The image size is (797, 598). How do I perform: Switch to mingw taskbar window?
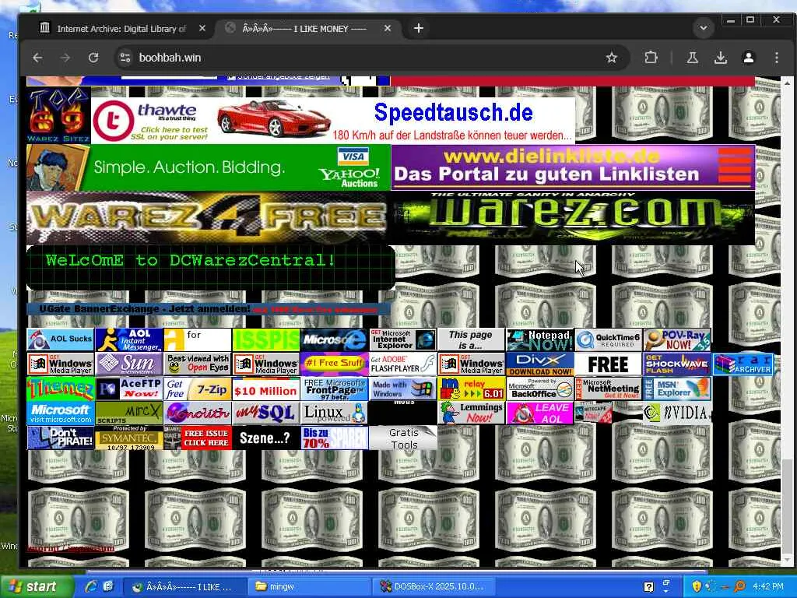309,587
